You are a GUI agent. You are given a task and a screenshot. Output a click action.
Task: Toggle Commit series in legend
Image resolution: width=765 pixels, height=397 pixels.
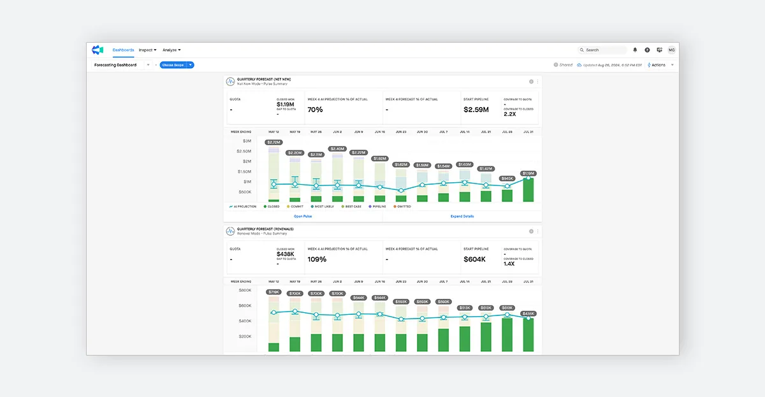295,206
